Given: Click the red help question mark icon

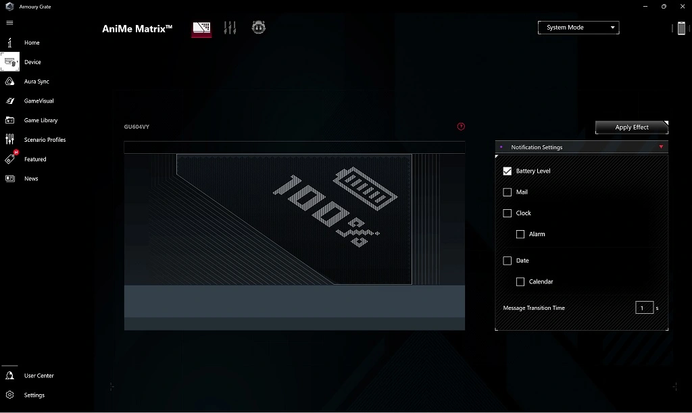Looking at the screenshot, I should coord(461,126).
